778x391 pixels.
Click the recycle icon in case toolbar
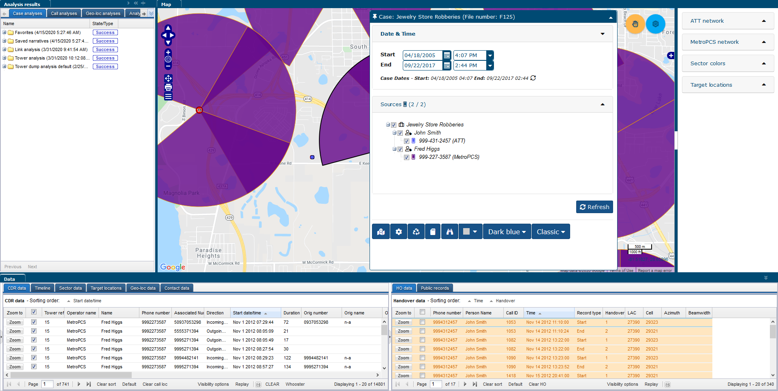(x=416, y=232)
